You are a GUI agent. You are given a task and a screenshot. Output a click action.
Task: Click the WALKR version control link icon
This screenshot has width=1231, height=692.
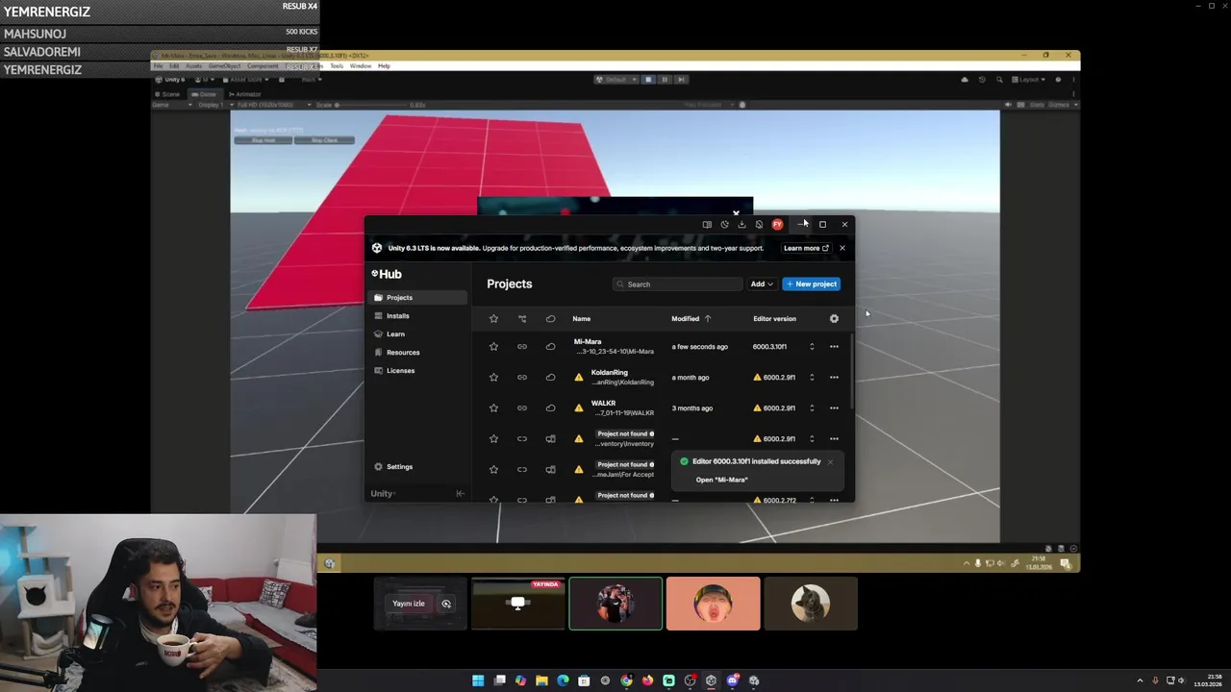[x=522, y=408]
